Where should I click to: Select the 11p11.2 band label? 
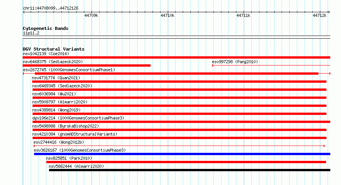tap(31, 33)
